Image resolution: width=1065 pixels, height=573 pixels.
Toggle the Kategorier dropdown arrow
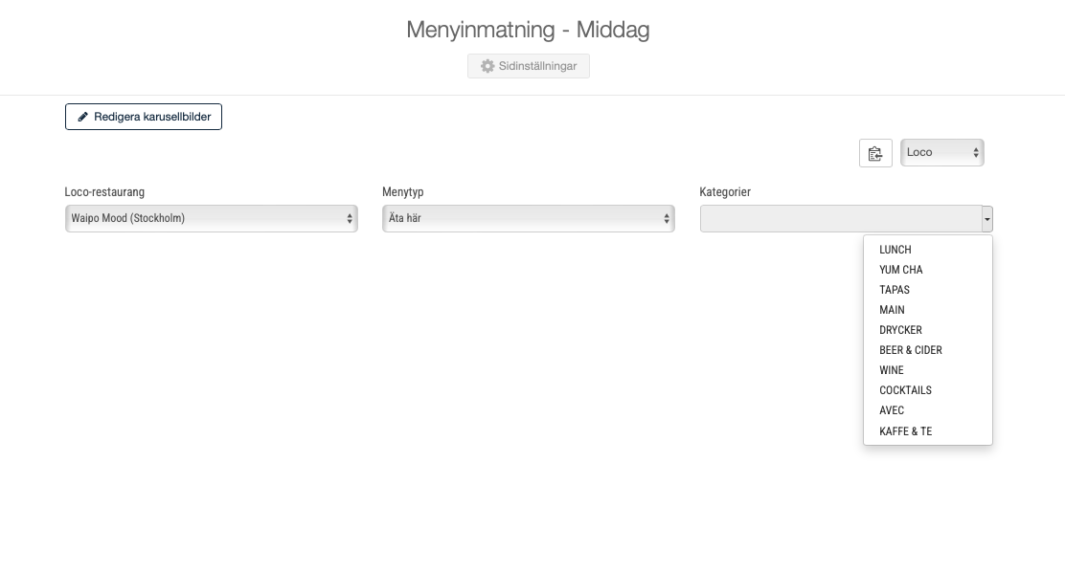[986, 219]
